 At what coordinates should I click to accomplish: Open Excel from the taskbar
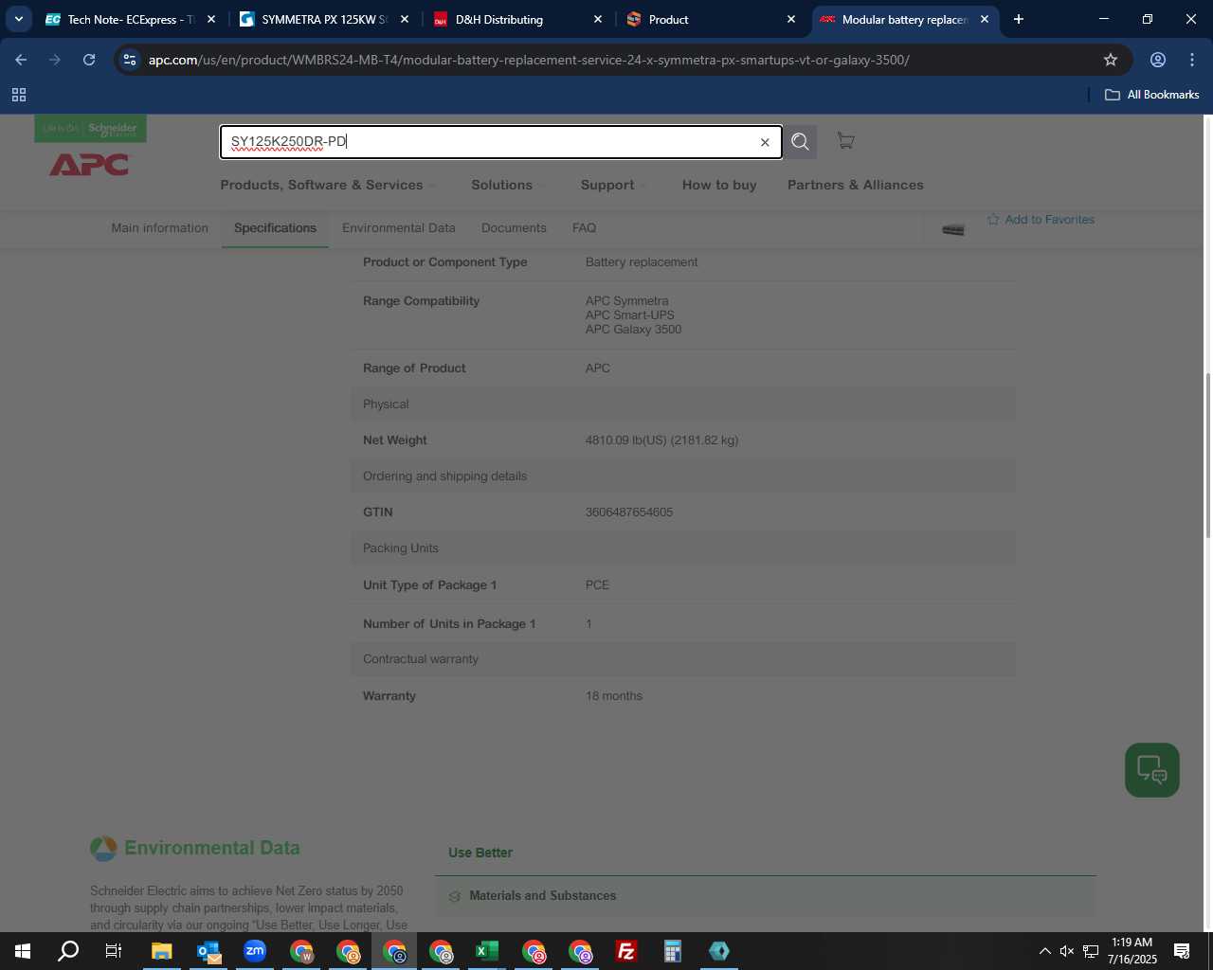coord(487,951)
